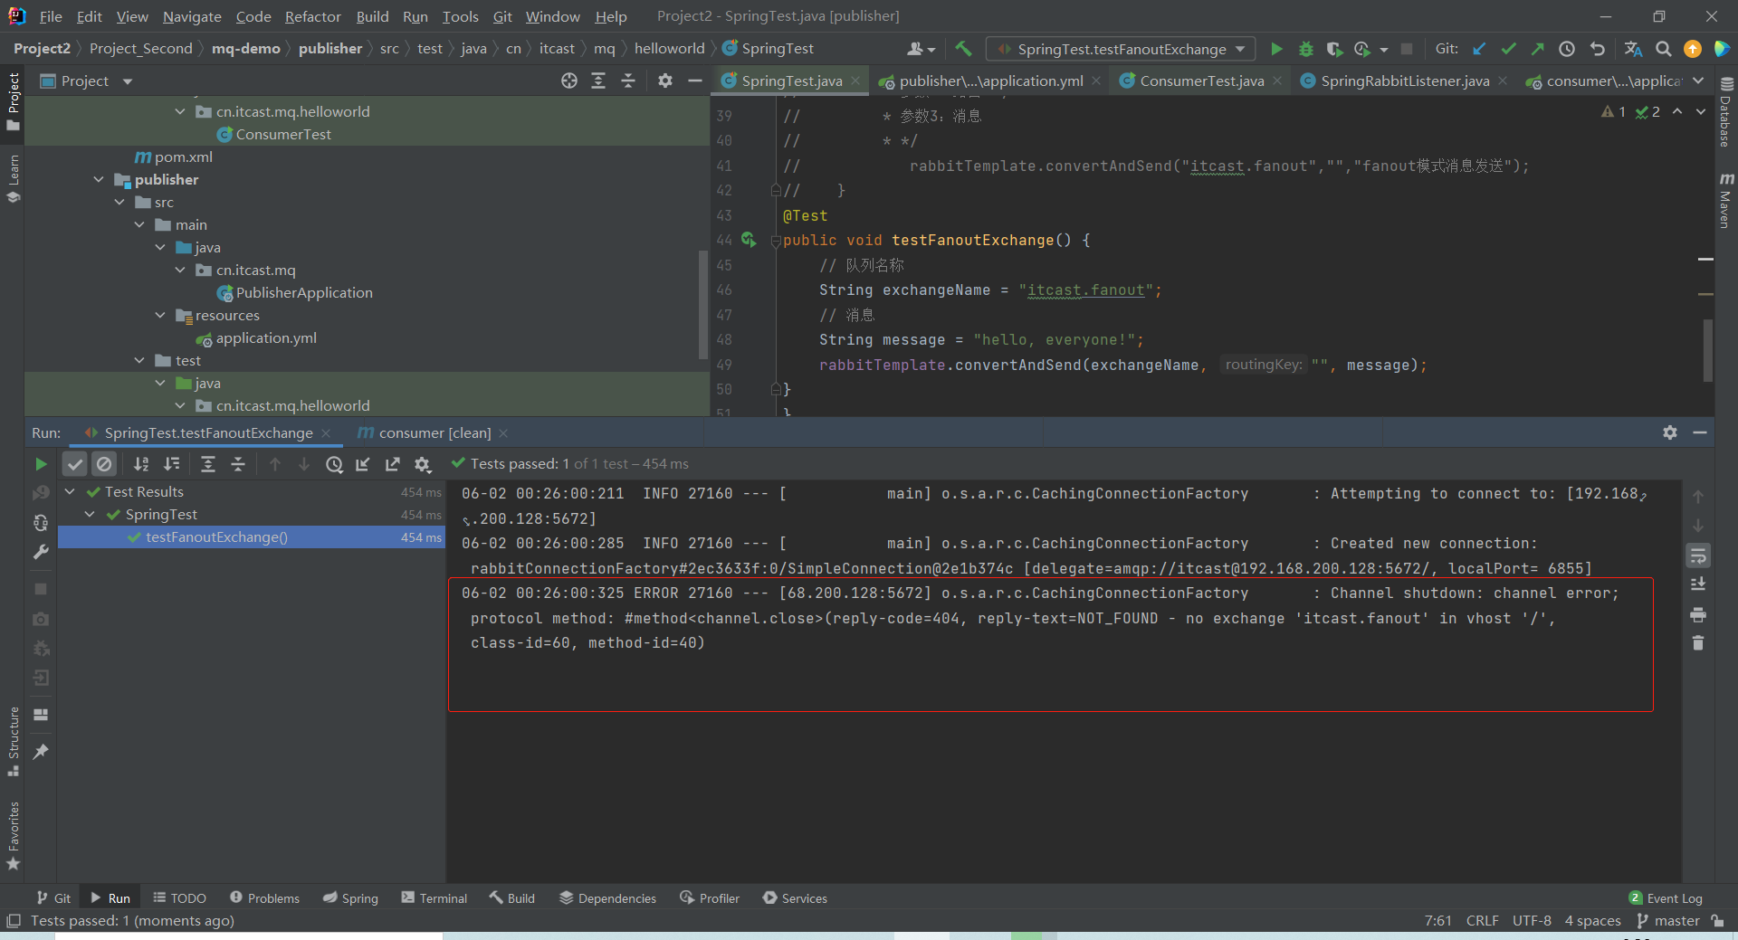Import test results icon
This screenshot has height=940, width=1738.
coord(363,464)
